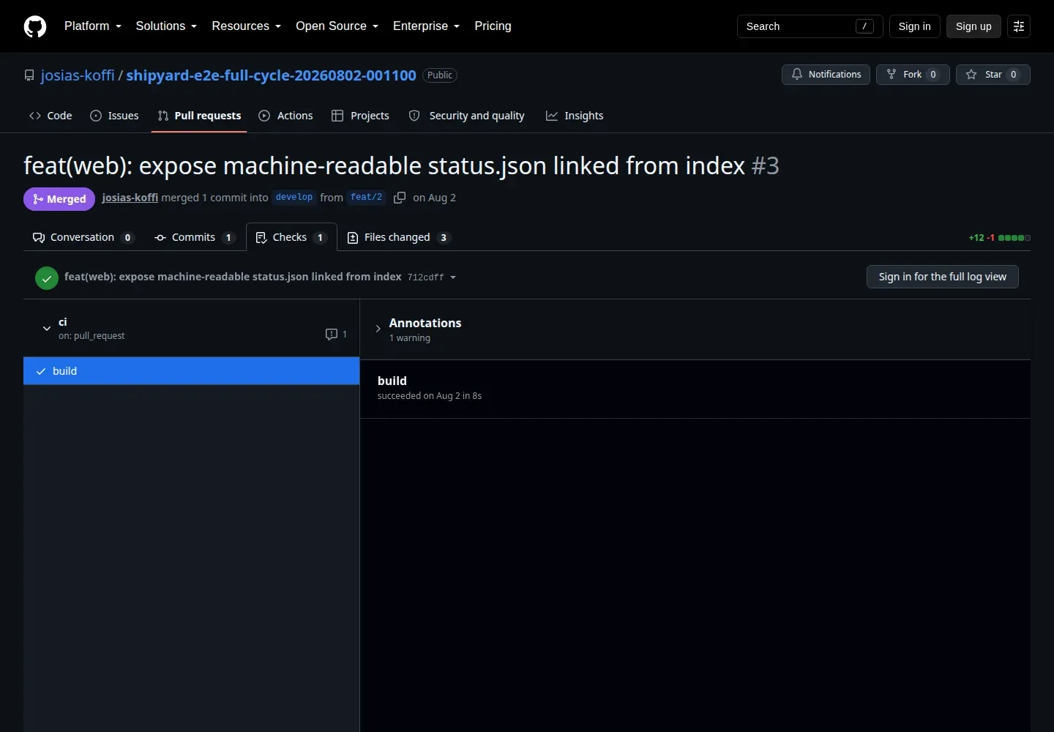Open Enterprise dropdown menu
The height and width of the screenshot is (732, 1054).
pyautogui.click(x=427, y=26)
